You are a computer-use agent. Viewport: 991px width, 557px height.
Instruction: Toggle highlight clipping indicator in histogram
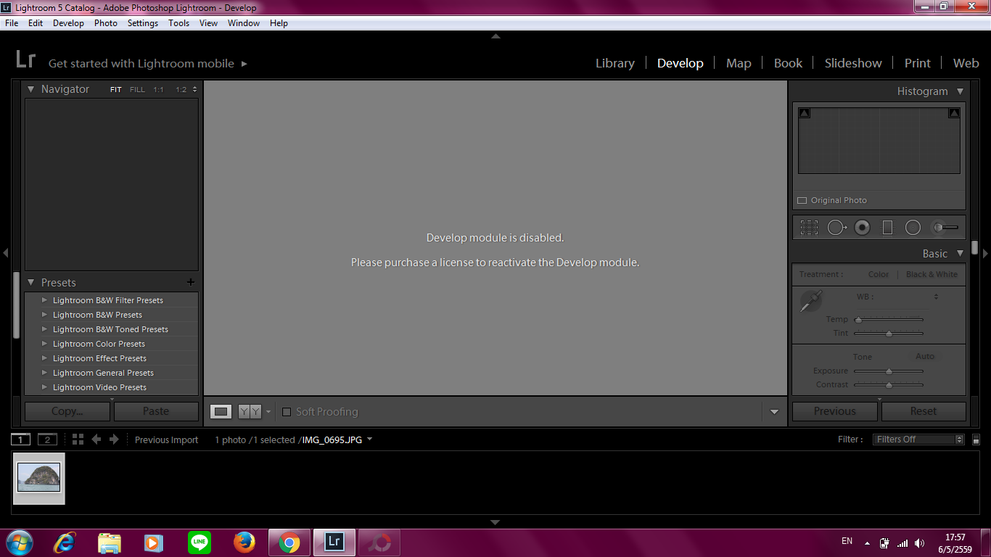coord(954,113)
